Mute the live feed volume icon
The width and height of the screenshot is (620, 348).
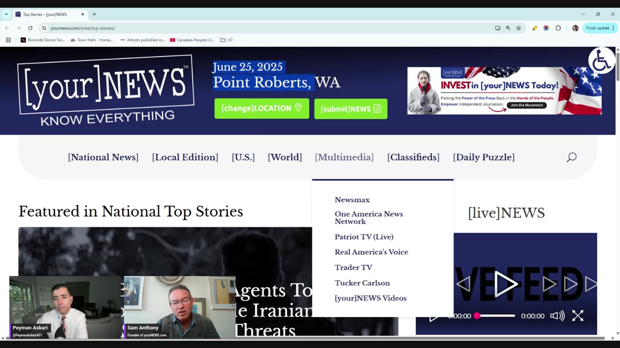tap(557, 316)
